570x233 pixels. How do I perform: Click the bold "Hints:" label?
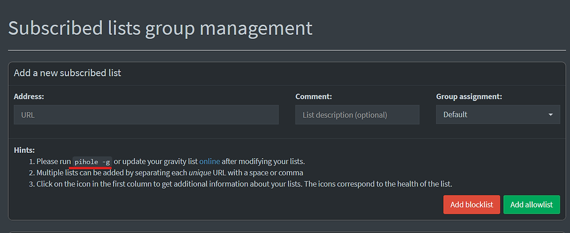point(24,150)
